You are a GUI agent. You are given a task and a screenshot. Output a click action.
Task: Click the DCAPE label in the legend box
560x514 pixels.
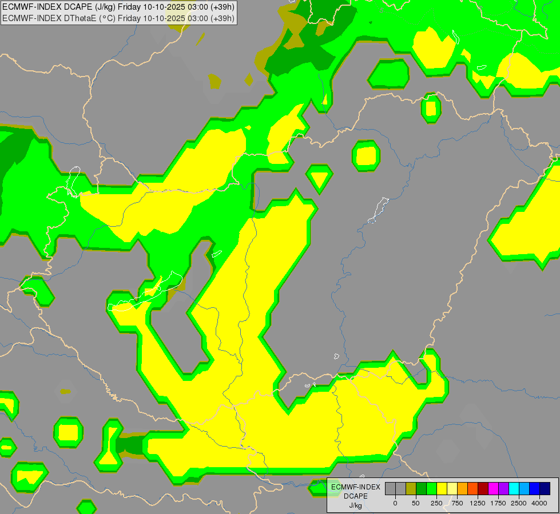tap(356, 496)
